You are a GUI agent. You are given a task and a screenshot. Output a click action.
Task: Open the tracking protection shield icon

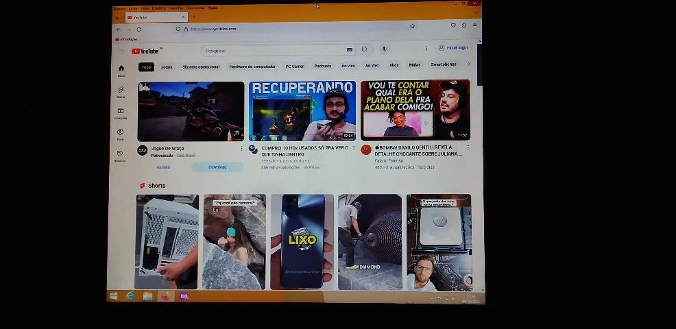[x=178, y=29]
